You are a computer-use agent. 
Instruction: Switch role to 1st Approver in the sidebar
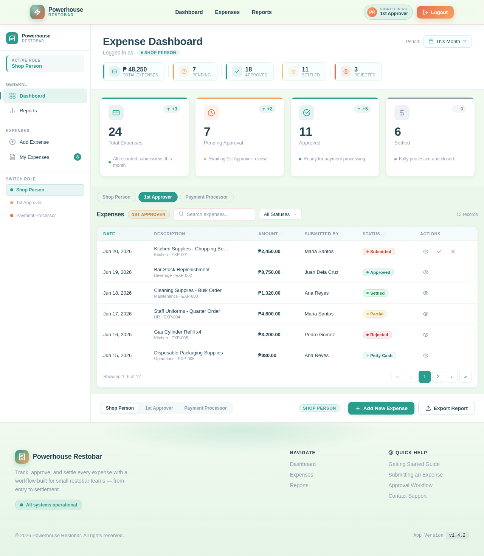click(45, 203)
